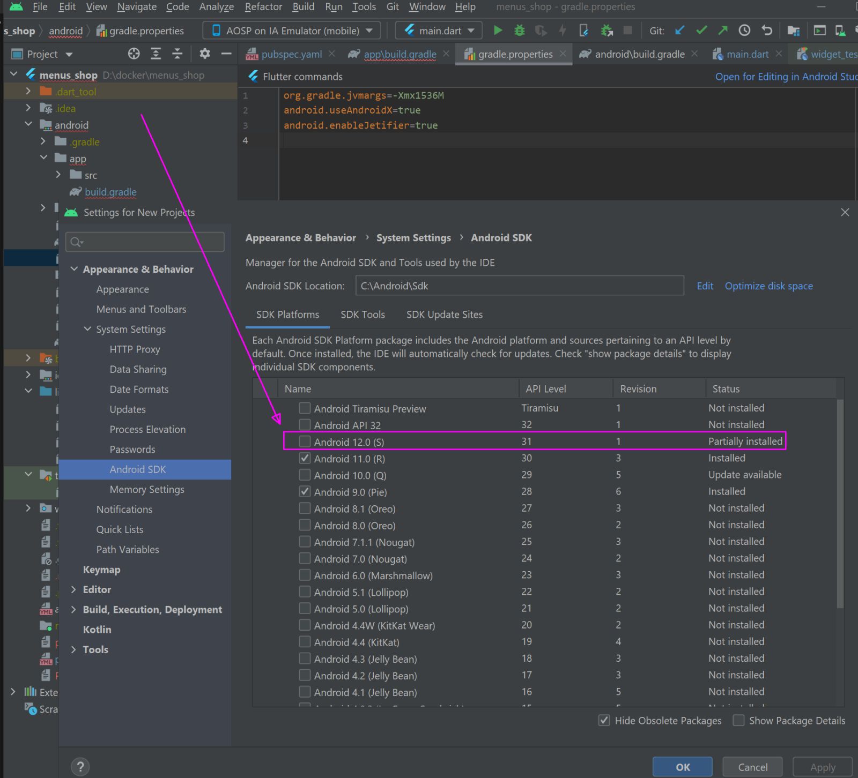Check Android Tiramisu Preview checkbox

(305, 408)
